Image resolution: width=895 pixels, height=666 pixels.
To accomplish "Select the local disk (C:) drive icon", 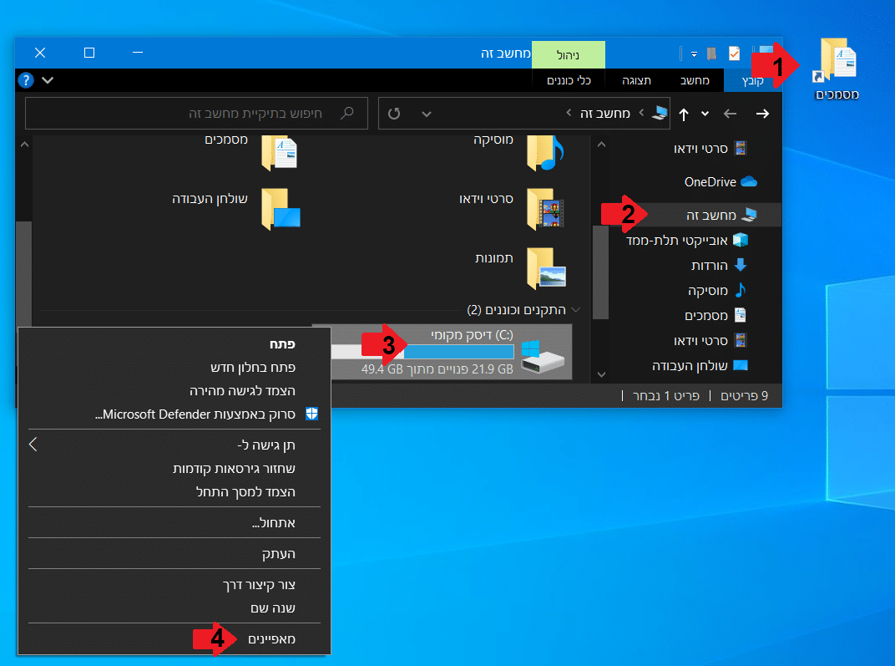I will [542, 356].
